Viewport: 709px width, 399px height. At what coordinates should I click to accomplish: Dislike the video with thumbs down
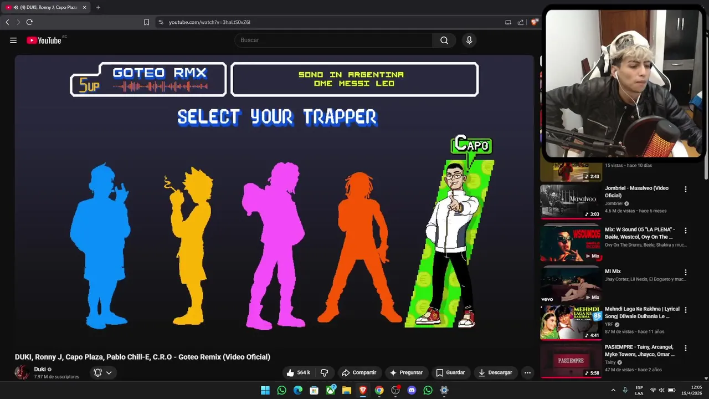325,372
